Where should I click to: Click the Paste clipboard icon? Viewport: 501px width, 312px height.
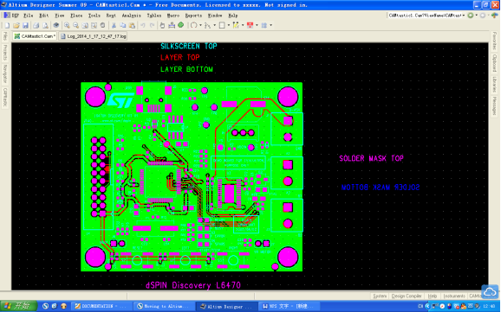click(x=132, y=25)
